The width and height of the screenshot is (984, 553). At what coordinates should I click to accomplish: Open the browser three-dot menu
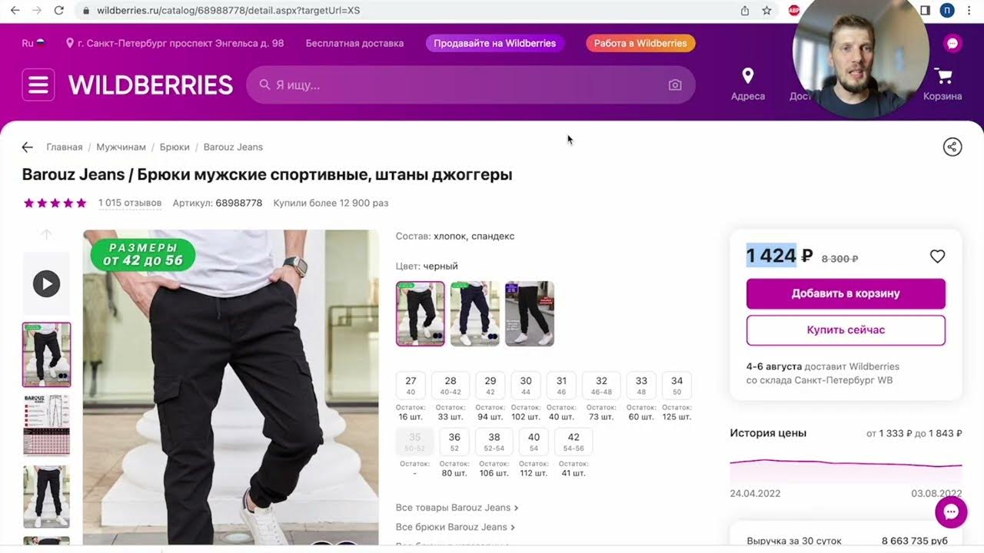969,11
